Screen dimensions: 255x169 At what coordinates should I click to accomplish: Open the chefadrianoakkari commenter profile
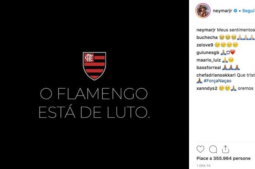(216, 75)
